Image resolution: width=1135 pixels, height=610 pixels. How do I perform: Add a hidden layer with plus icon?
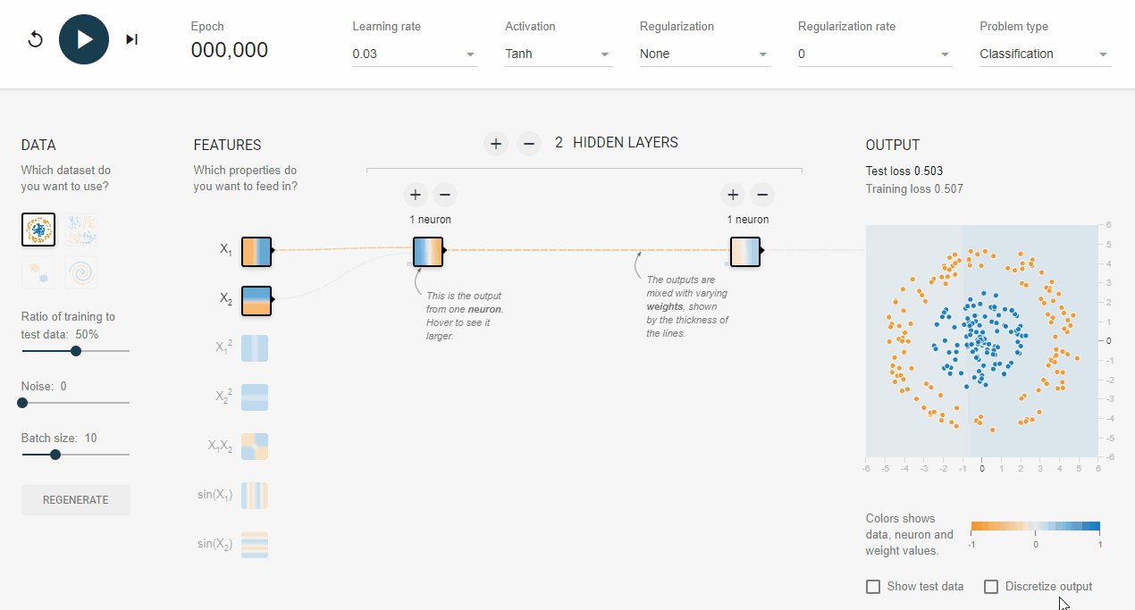coord(496,143)
